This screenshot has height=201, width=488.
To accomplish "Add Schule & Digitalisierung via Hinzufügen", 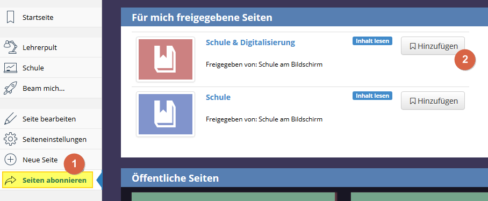I will (433, 46).
